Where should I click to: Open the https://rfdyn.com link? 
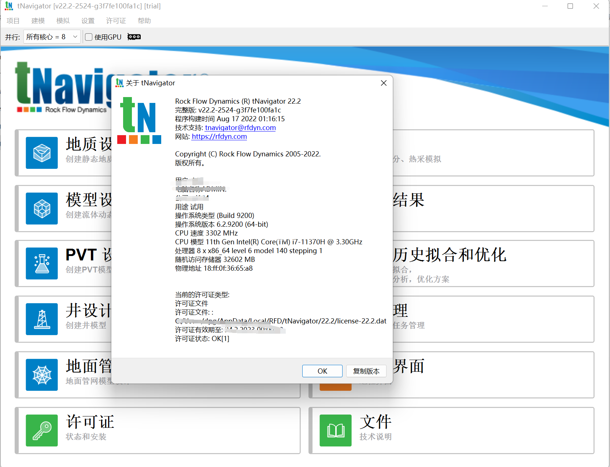coord(219,136)
